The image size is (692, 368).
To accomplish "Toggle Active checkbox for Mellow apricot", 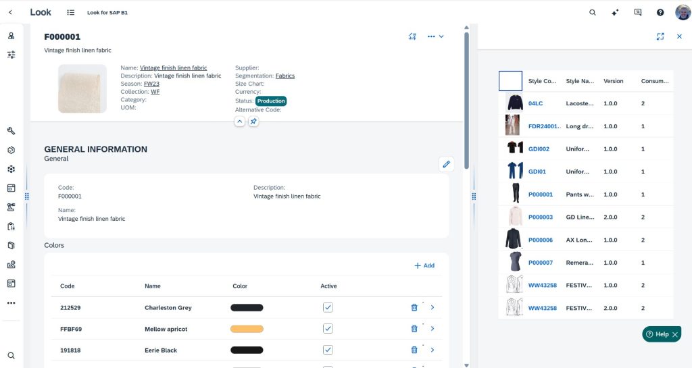I will coord(328,329).
